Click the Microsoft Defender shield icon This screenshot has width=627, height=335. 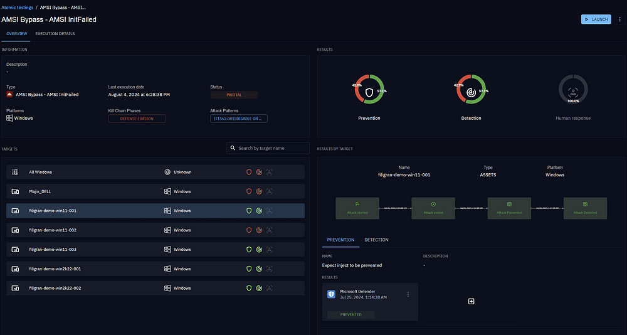(x=331, y=294)
